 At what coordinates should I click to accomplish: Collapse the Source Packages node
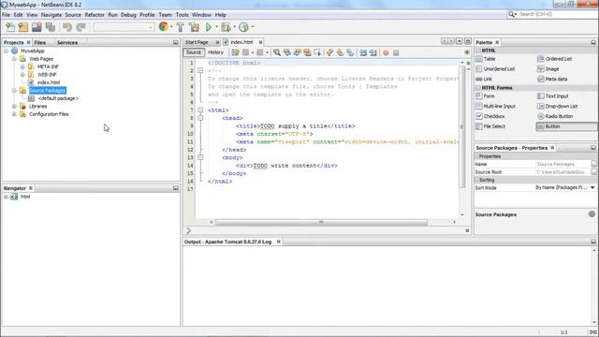coord(14,91)
